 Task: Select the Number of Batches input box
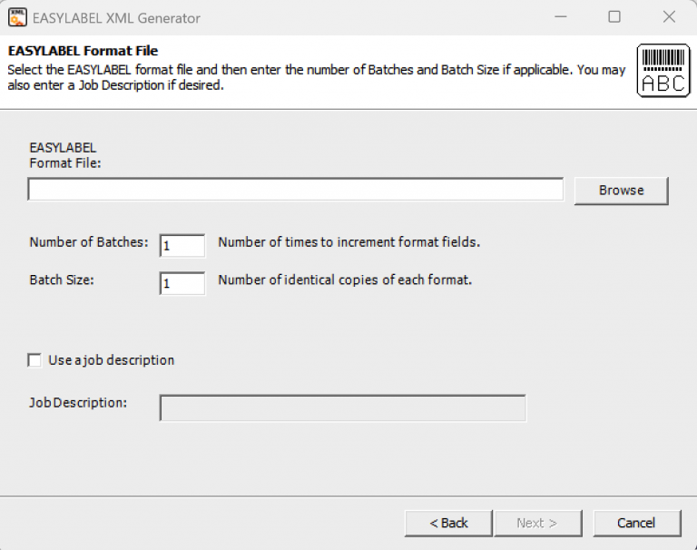point(182,246)
